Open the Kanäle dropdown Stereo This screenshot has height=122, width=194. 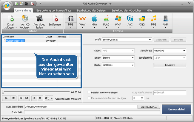[118, 58]
